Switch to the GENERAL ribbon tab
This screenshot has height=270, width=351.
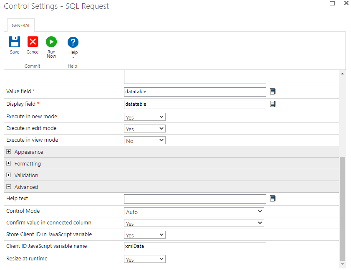pos(21,25)
